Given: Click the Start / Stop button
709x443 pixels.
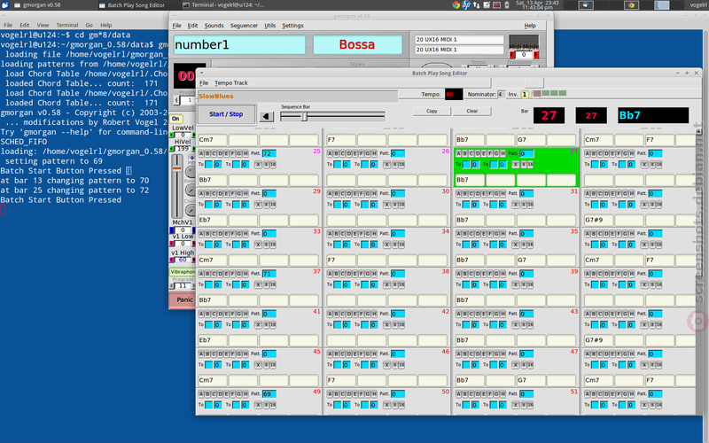Looking at the screenshot, I should [x=226, y=114].
